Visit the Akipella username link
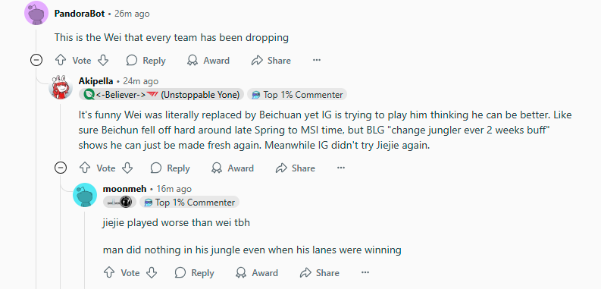This screenshot has height=289, width=601. coord(95,81)
